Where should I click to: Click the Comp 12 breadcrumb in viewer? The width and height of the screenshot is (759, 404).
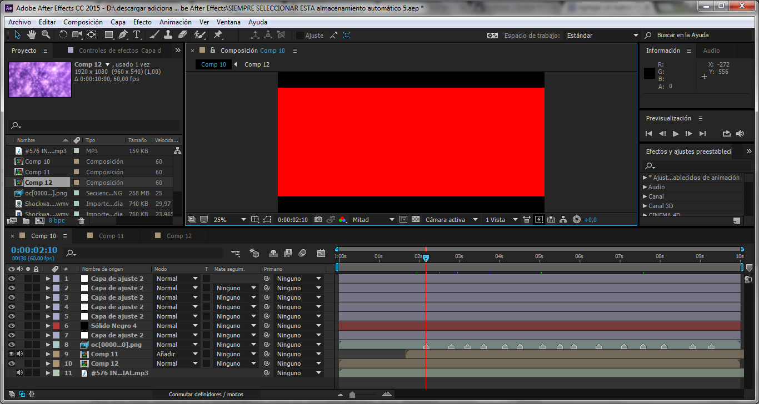[x=257, y=64]
